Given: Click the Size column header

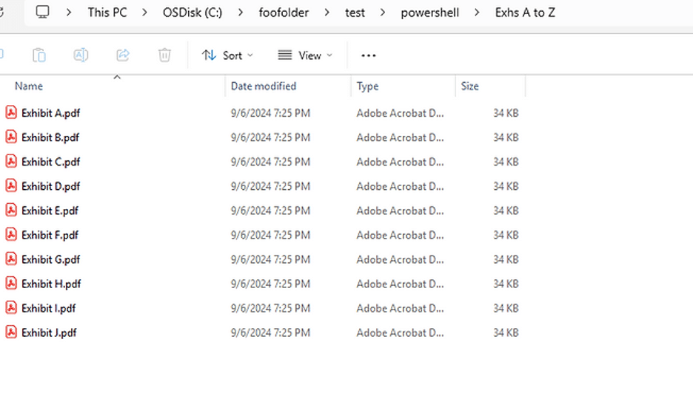Looking at the screenshot, I should [x=469, y=86].
